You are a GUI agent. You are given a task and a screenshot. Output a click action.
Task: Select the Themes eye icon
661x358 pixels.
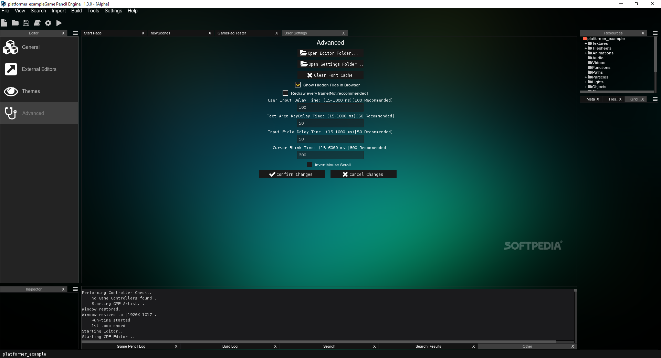tap(11, 91)
